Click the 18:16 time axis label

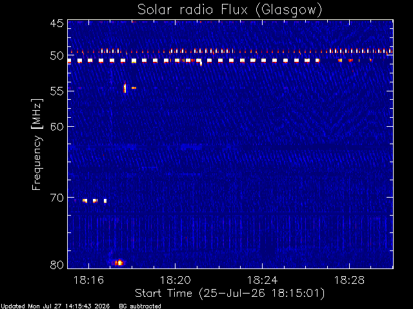(88, 280)
